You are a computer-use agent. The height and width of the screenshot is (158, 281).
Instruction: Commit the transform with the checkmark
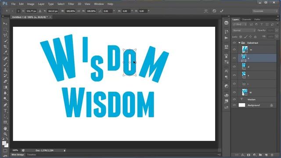pos(222,11)
